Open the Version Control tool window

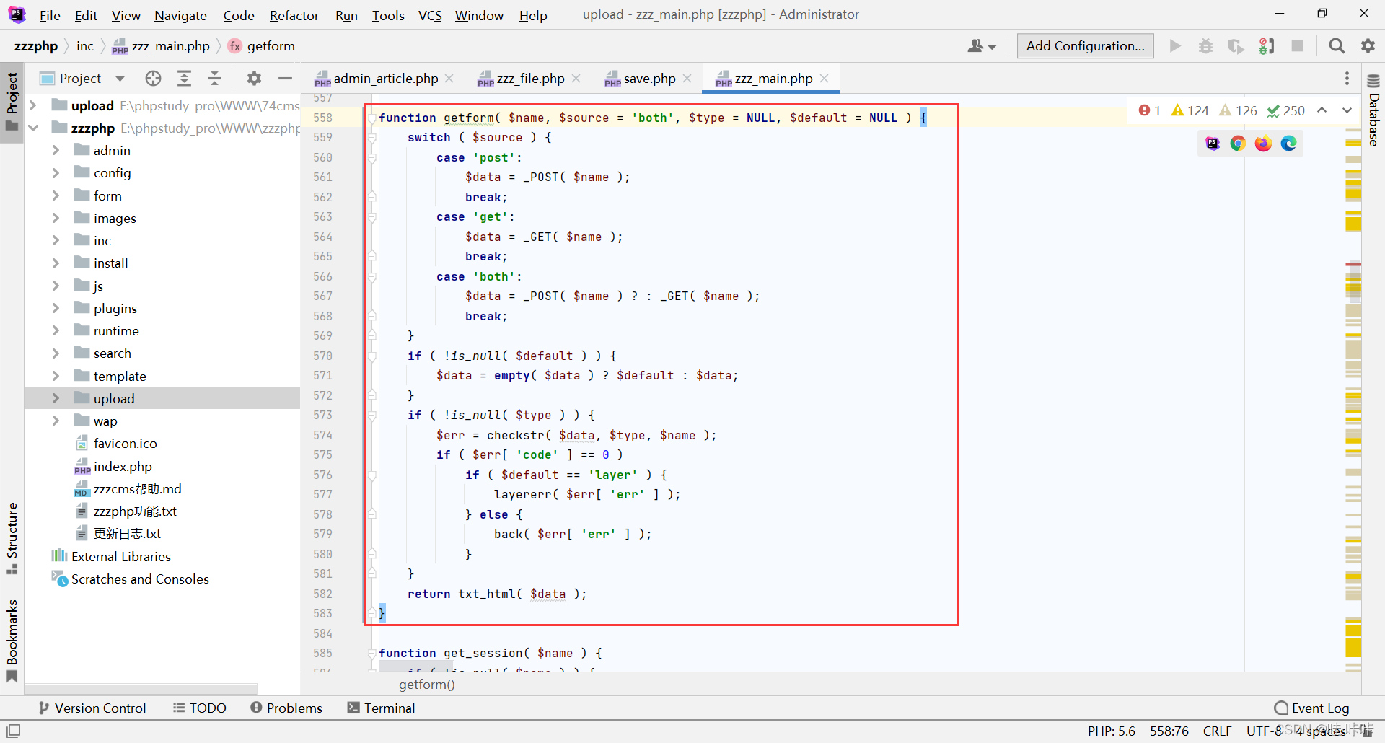click(92, 708)
